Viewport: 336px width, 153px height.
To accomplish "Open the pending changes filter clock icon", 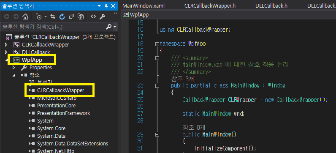I will click(38, 16).
